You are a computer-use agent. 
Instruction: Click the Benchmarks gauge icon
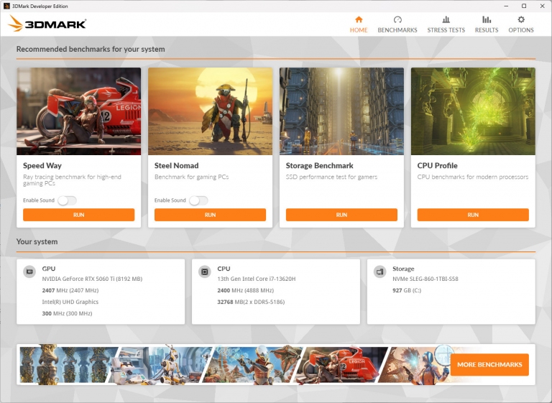[x=397, y=19]
